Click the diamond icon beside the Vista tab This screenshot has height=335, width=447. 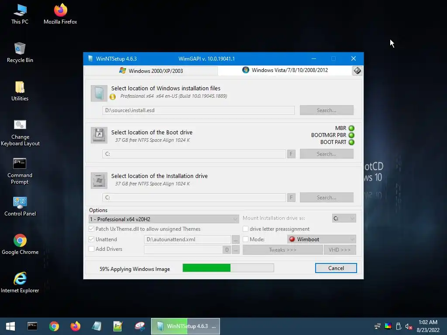pos(357,71)
